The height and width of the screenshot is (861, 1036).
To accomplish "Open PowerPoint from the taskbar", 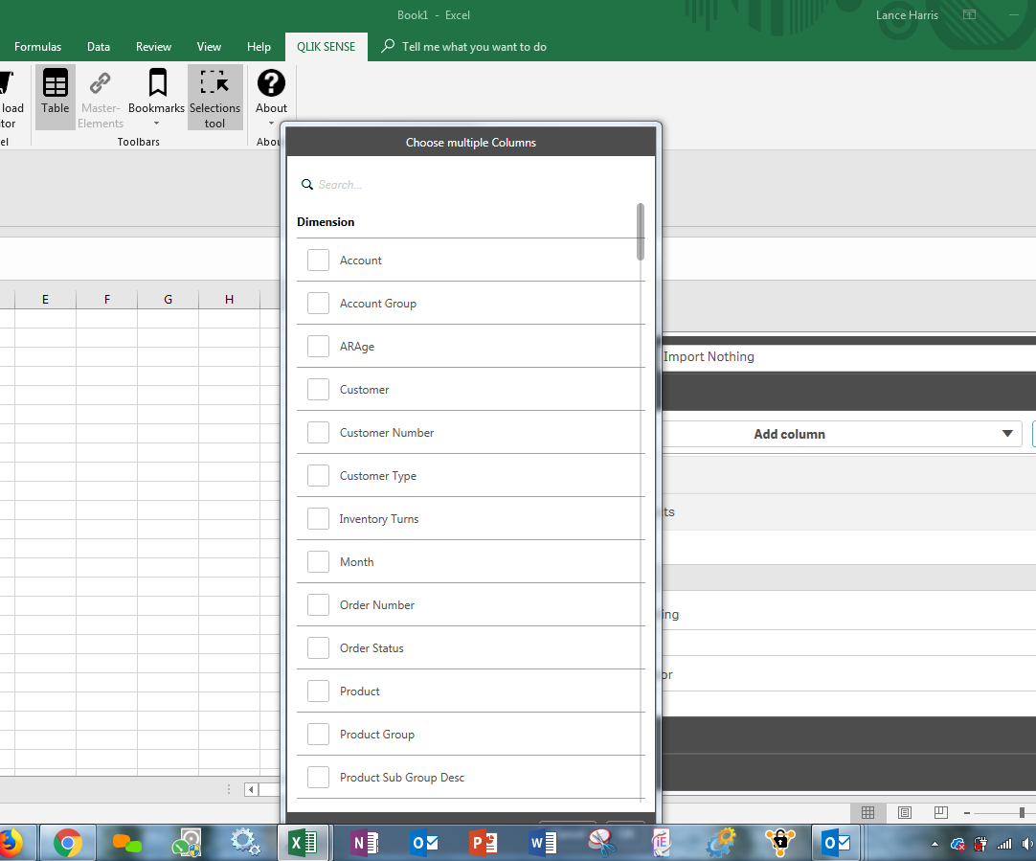I will click(x=484, y=843).
